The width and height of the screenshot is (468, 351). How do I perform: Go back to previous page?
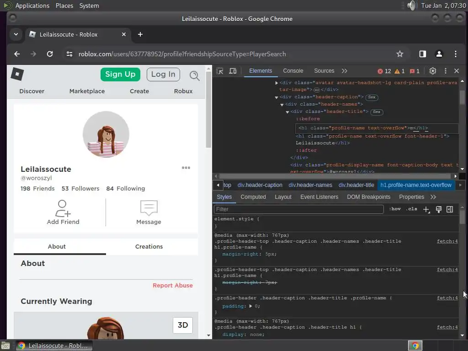[x=17, y=54]
